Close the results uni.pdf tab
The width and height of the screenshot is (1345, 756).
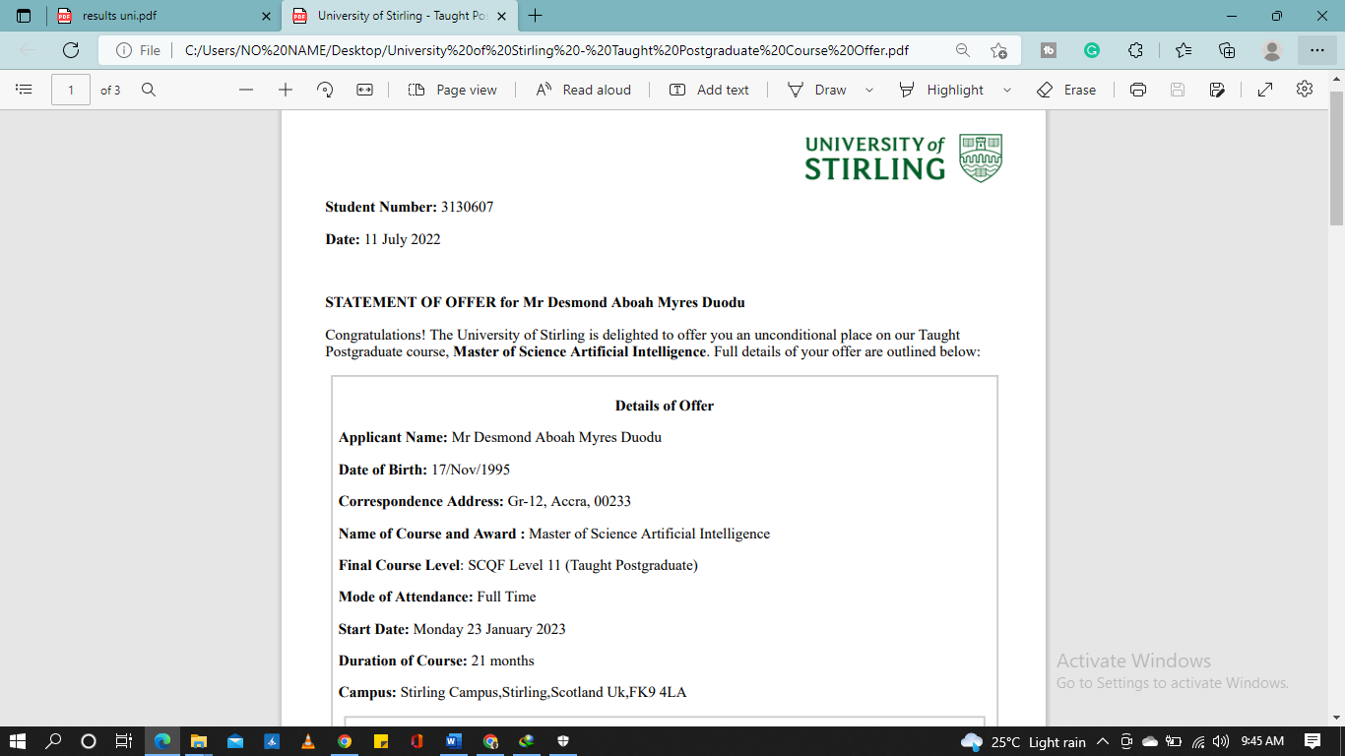[266, 16]
